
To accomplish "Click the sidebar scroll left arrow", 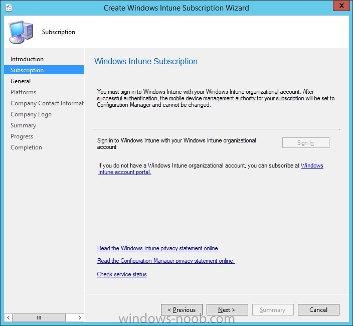I will (x=9, y=317).
